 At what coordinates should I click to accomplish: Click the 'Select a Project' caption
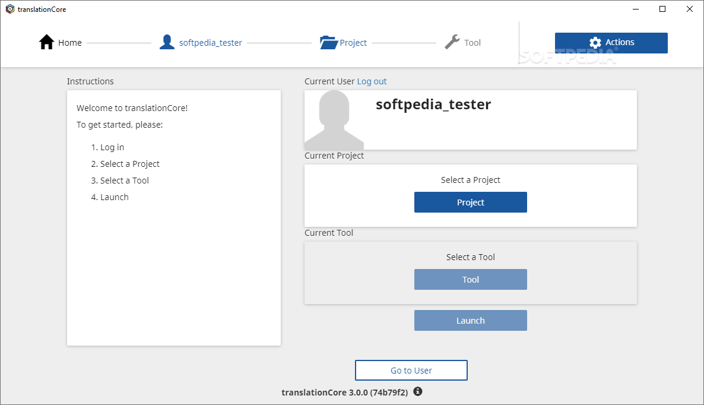[x=471, y=180]
